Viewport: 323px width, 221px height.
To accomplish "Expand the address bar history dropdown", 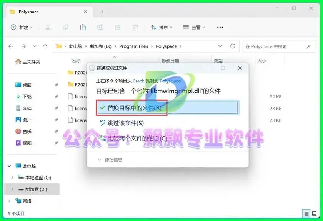I will pyautogui.click(x=220, y=46).
